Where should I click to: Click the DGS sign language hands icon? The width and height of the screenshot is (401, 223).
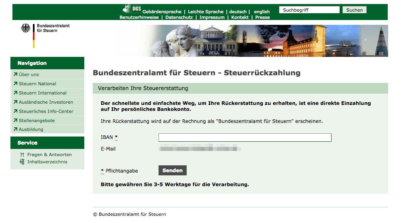coord(131,8)
